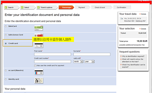The height and width of the screenshot is (93, 152).
Task: Select the Credit card radio button
Action: tap(6, 43)
